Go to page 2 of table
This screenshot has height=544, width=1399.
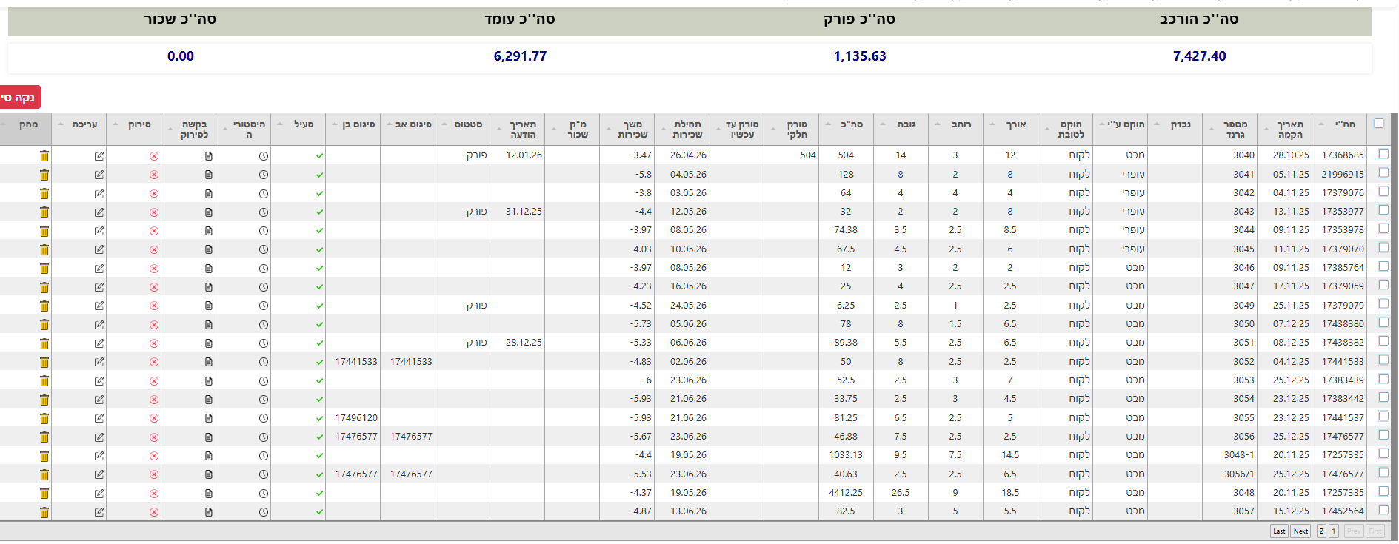1321,531
